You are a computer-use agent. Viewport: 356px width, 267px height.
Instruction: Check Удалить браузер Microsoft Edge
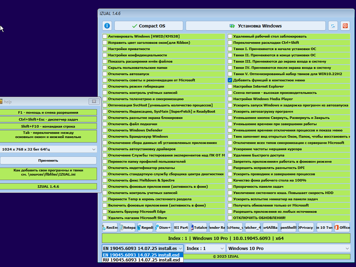click(x=105, y=212)
